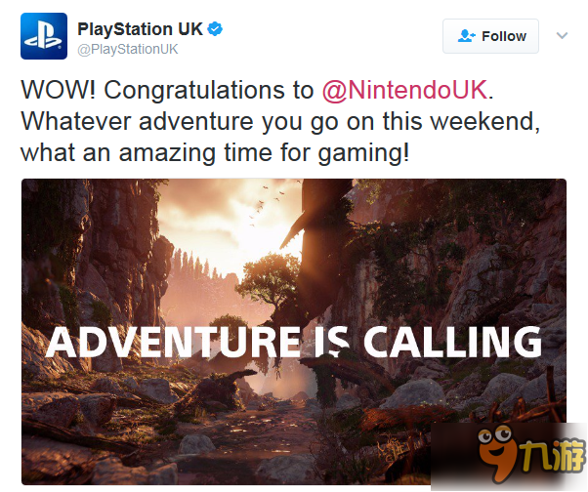Viewport: 588px width, 492px height.
Task: Click the blue verified badge
Action: (x=215, y=29)
